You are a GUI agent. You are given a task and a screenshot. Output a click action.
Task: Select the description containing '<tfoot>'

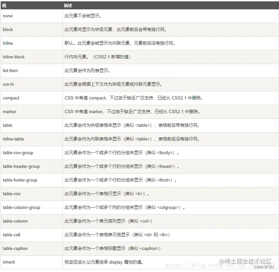(x=121, y=180)
